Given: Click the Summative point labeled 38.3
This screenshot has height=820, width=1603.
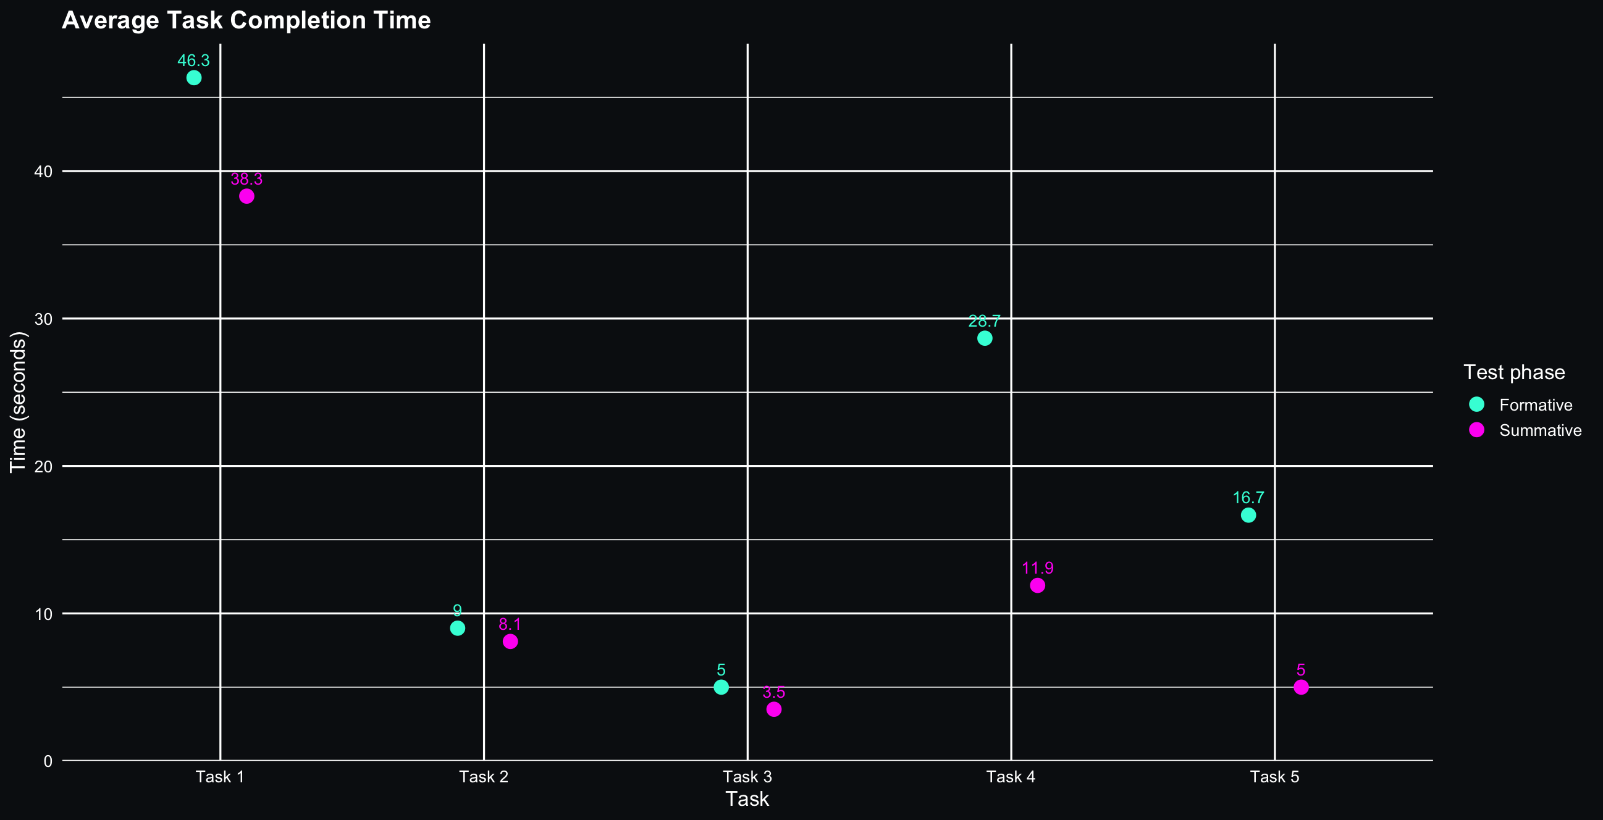Looking at the screenshot, I should click(246, 196).
